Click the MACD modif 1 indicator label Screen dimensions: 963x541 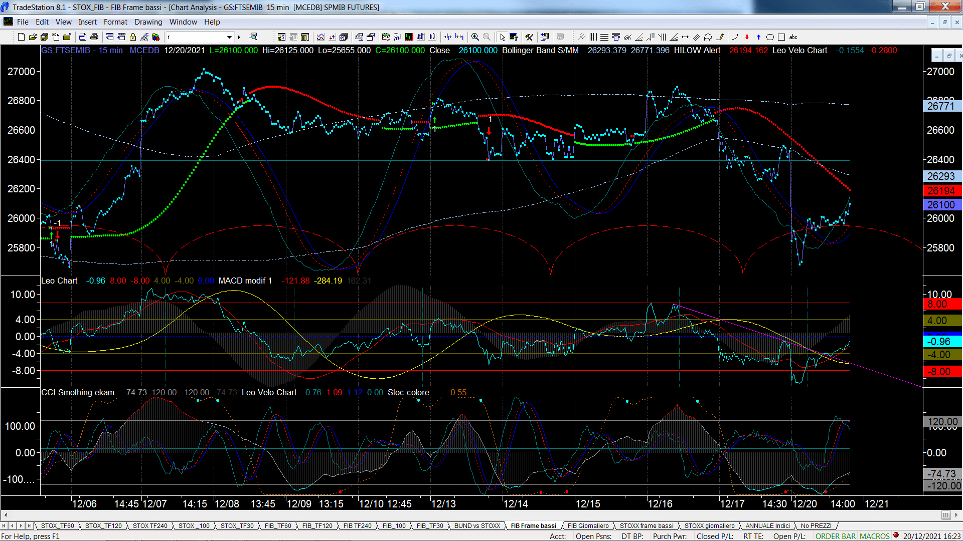click(x=245, y=281)
